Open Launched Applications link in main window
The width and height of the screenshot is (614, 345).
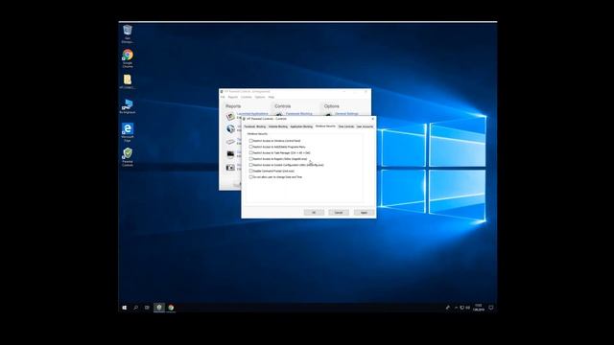[x=252, y=114]
